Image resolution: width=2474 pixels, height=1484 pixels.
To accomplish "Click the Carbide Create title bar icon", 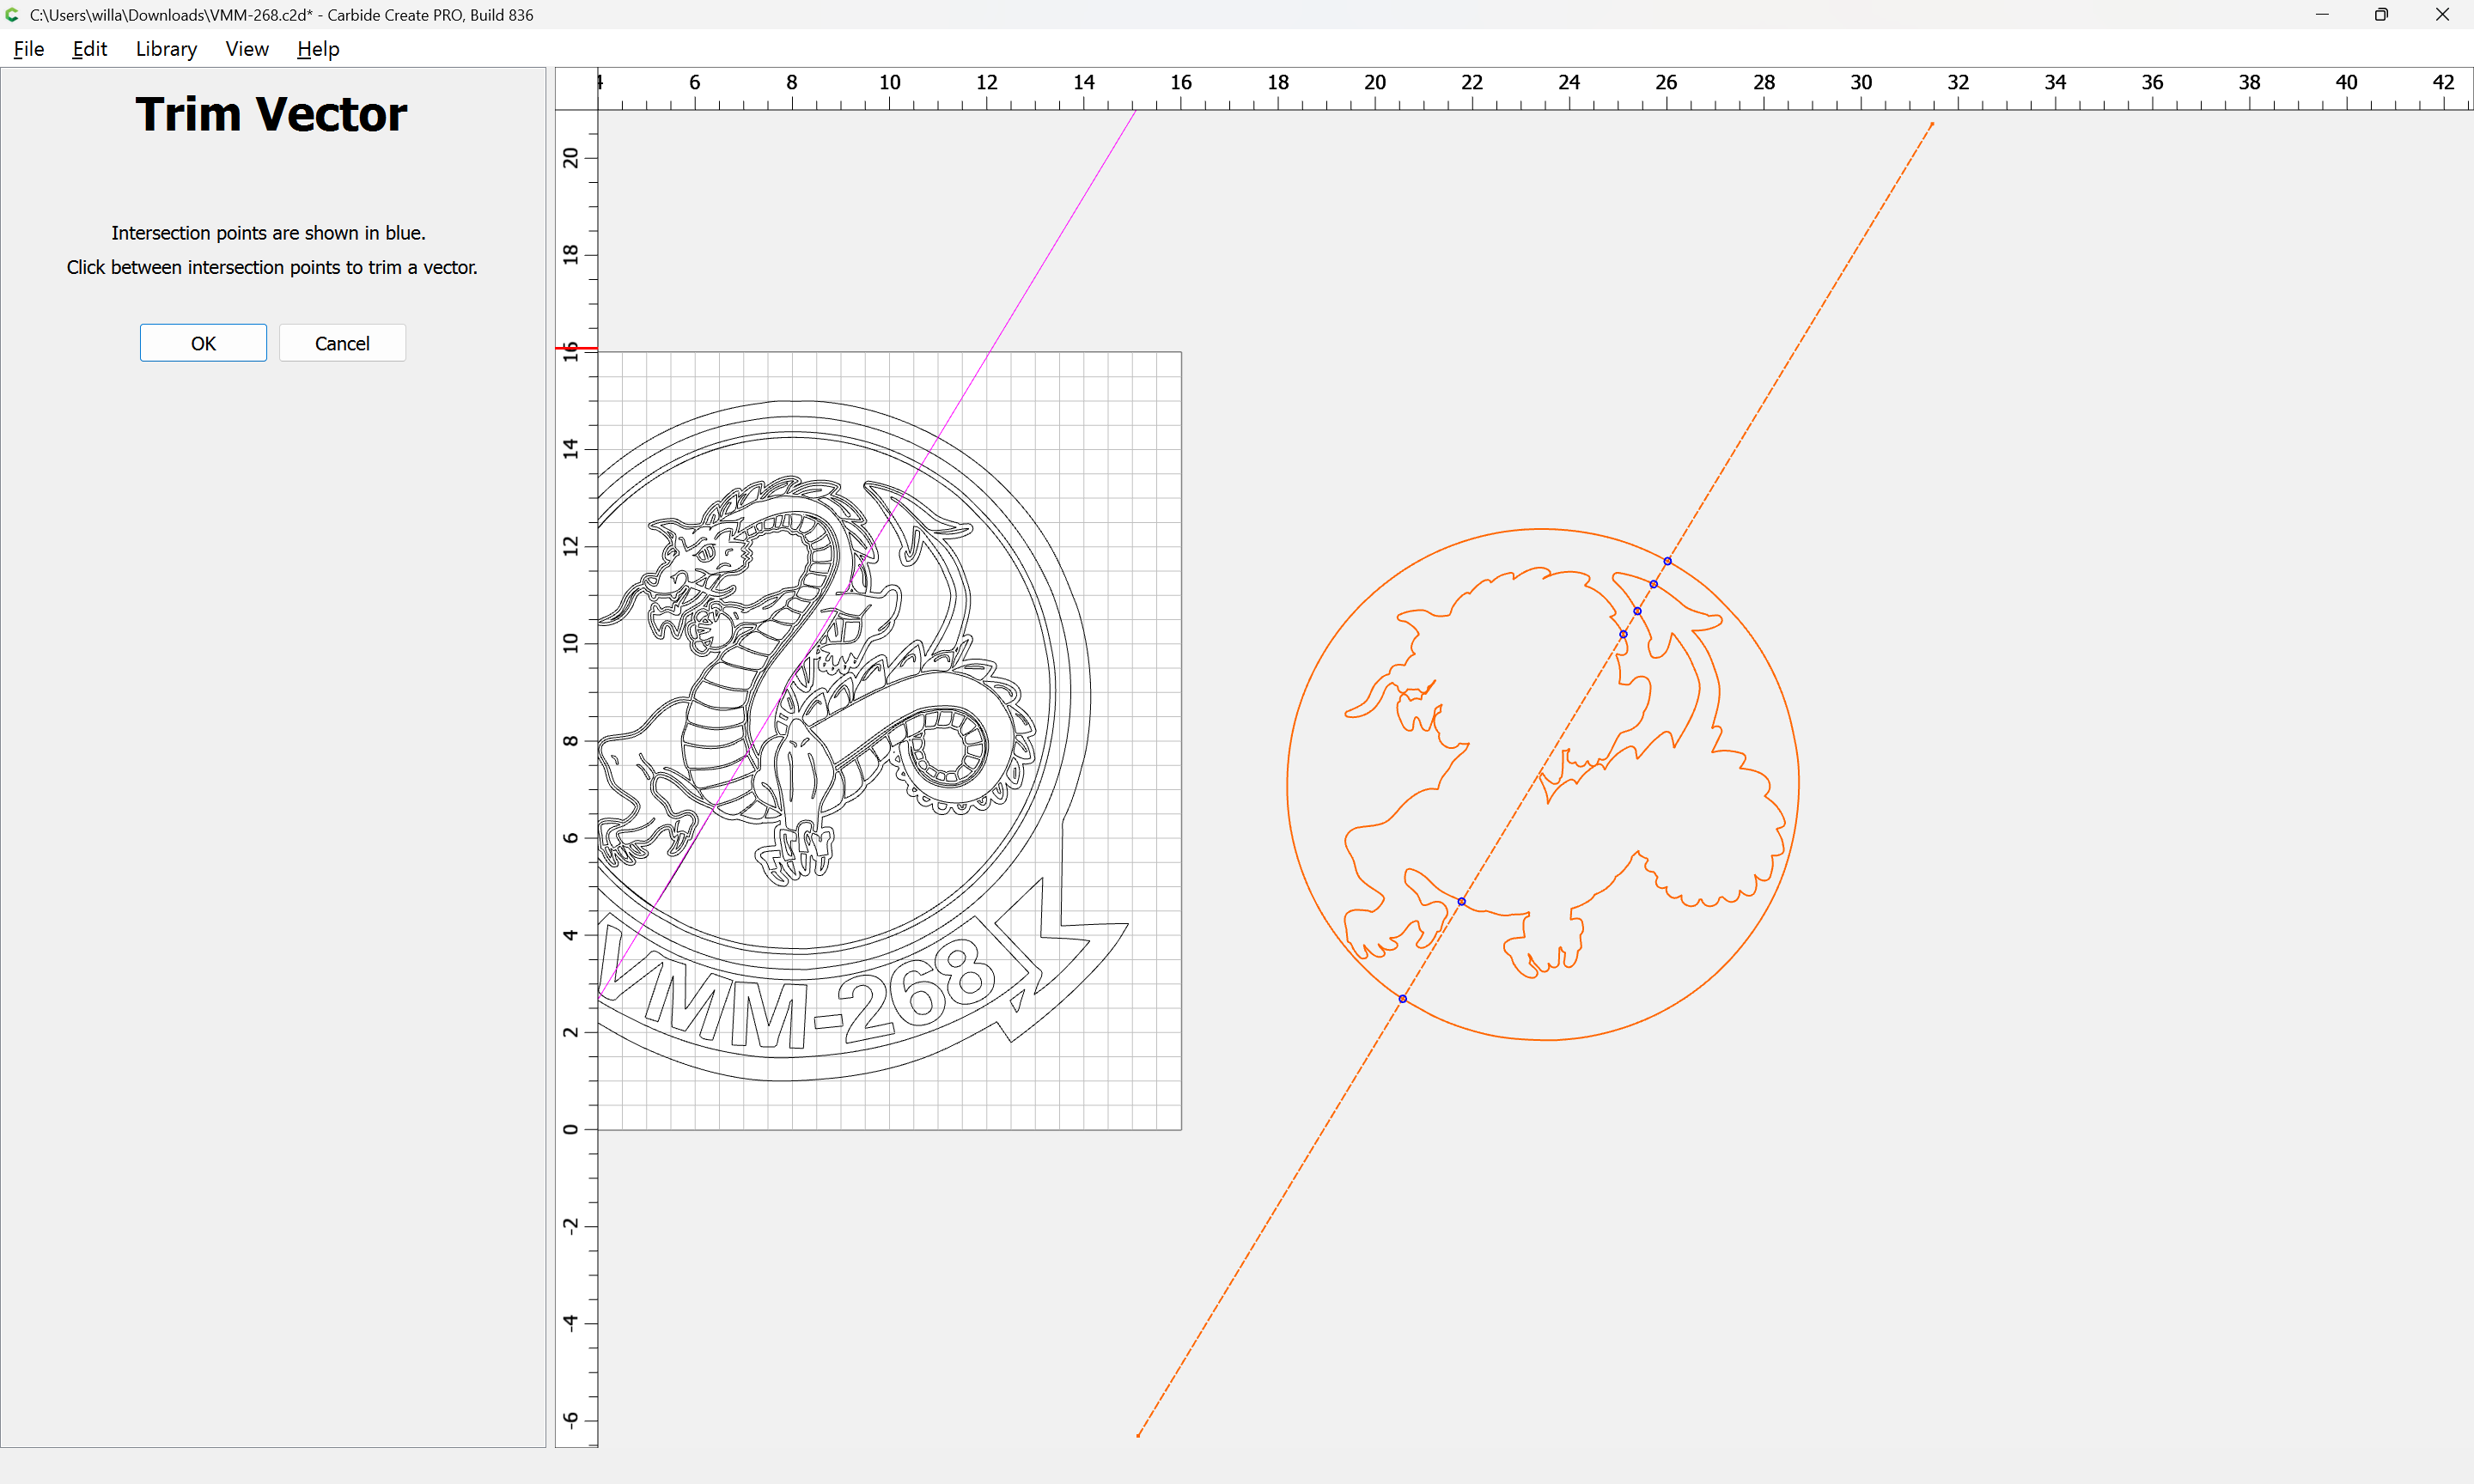I will (x=12, y=14).
